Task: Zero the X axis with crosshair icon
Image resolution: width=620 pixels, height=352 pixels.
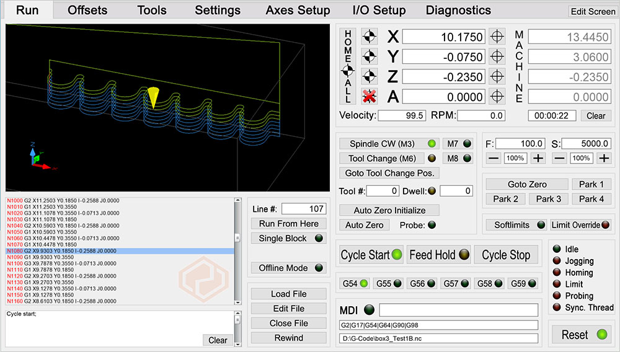Action: click(x=497, y=37)
